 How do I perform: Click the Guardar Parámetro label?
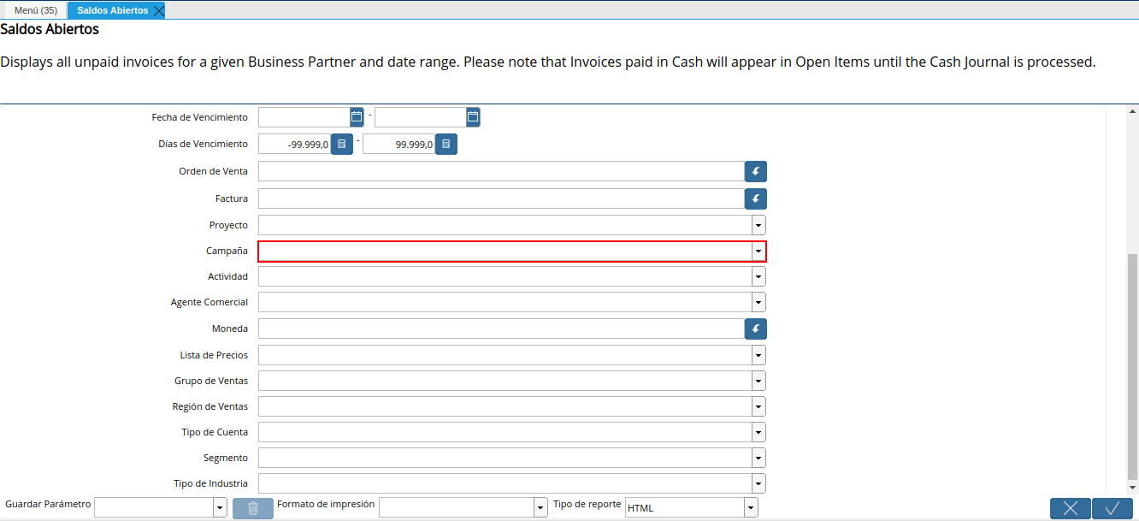click(48, 504)
